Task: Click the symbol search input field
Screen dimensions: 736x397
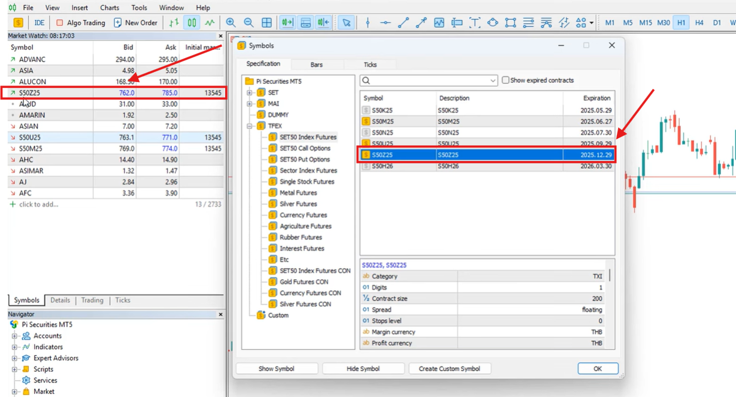Action: tap(429, 81)
